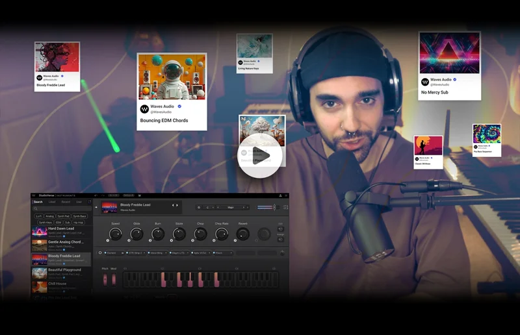Viewport: 520px width, 335px height.
Task: Click the Edit macro icon button
Action: pos(281,229)
